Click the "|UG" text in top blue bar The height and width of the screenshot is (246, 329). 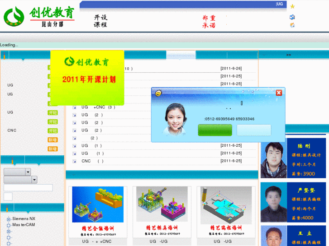coord(280,4)
